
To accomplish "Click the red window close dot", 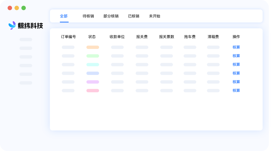I will click(x=10, y=8).
